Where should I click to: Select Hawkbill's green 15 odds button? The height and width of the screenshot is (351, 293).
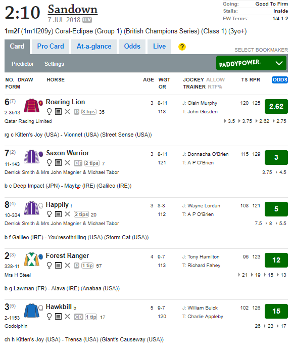(x=276, y=311)
